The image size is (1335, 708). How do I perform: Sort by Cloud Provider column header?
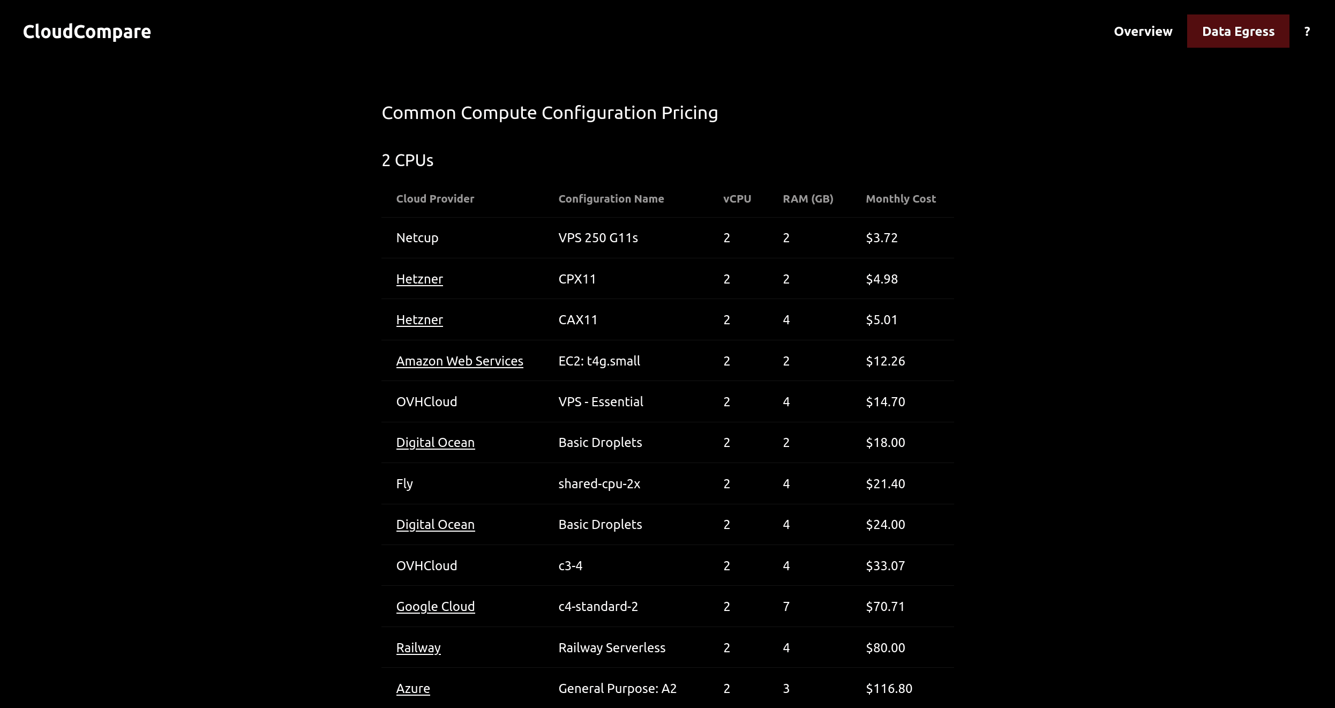coord(434,198)
